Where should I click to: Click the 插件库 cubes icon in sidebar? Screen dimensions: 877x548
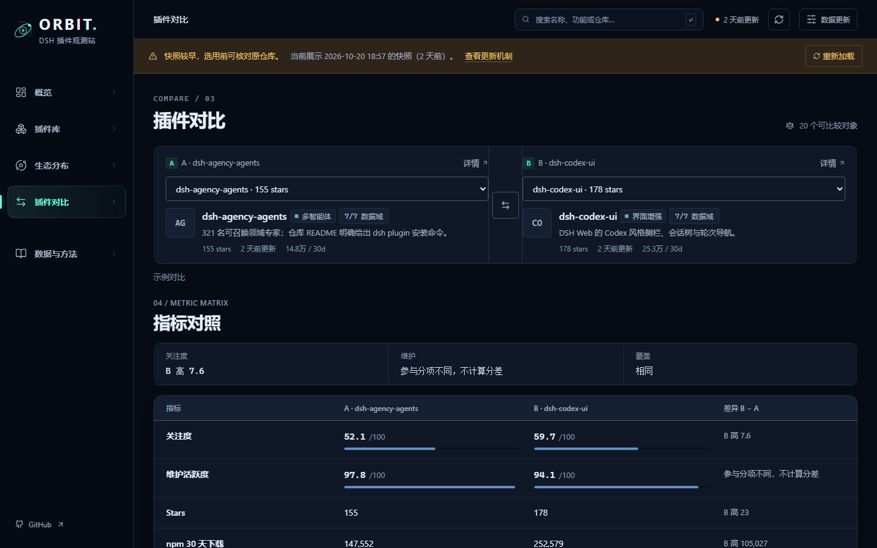pos(21,128)
